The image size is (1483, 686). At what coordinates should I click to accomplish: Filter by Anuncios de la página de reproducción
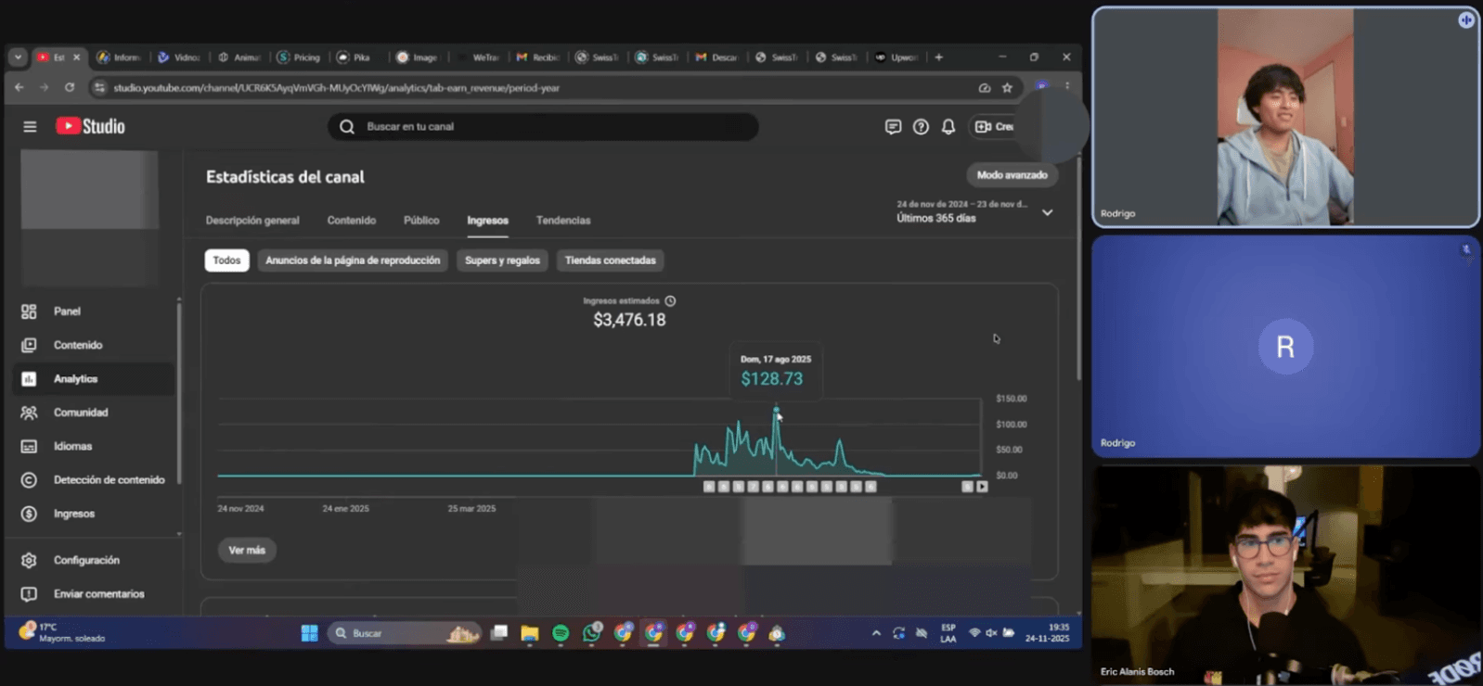(353, 260)
